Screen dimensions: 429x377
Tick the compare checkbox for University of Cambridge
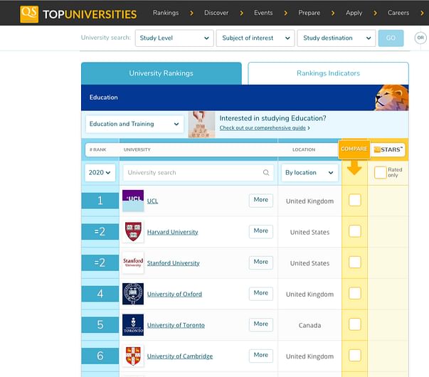[354, 356]
